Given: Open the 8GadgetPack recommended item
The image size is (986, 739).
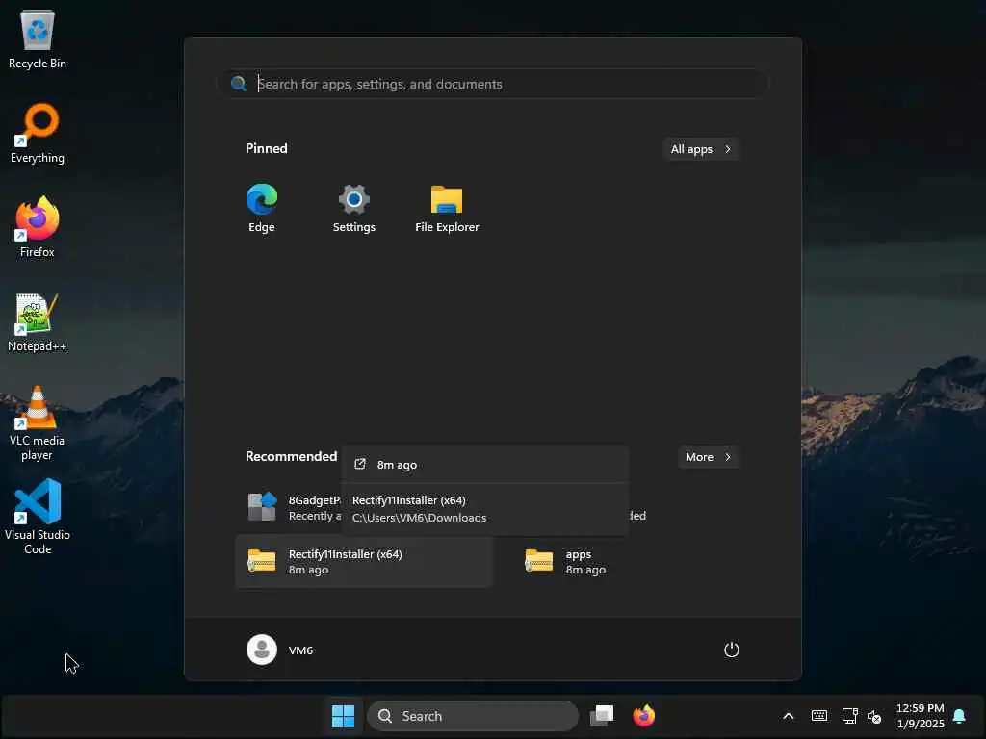Looking at the screenshot, I should point(289,507).
